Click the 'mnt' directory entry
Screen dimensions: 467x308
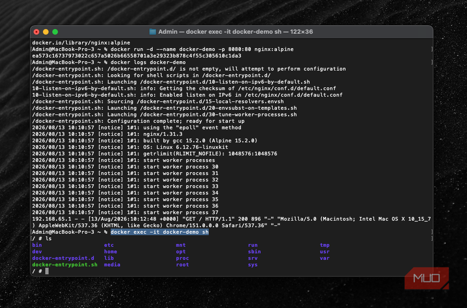click(x=181, y=245)
